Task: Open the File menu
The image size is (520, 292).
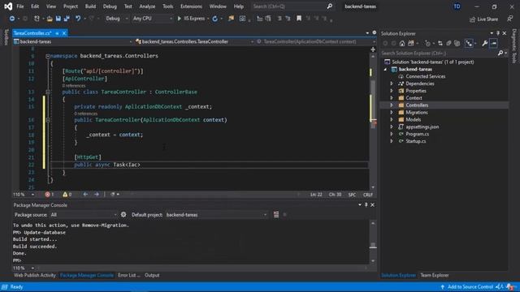Action: 19,6
